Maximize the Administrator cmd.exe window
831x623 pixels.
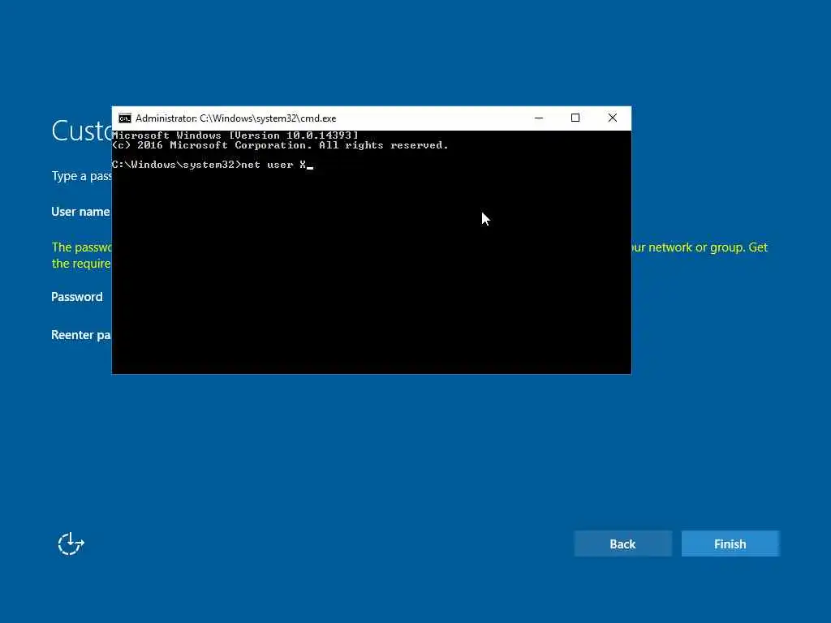point(575,118)
